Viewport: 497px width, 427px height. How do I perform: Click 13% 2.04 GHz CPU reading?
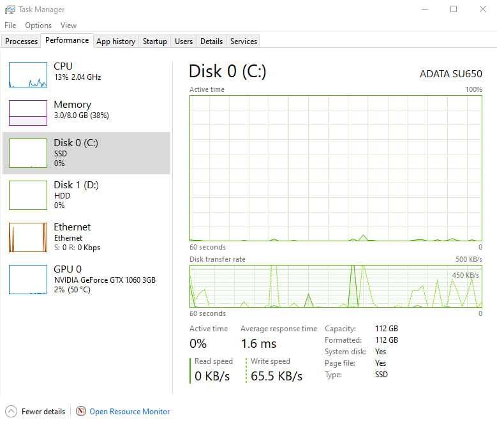[78, 77]
